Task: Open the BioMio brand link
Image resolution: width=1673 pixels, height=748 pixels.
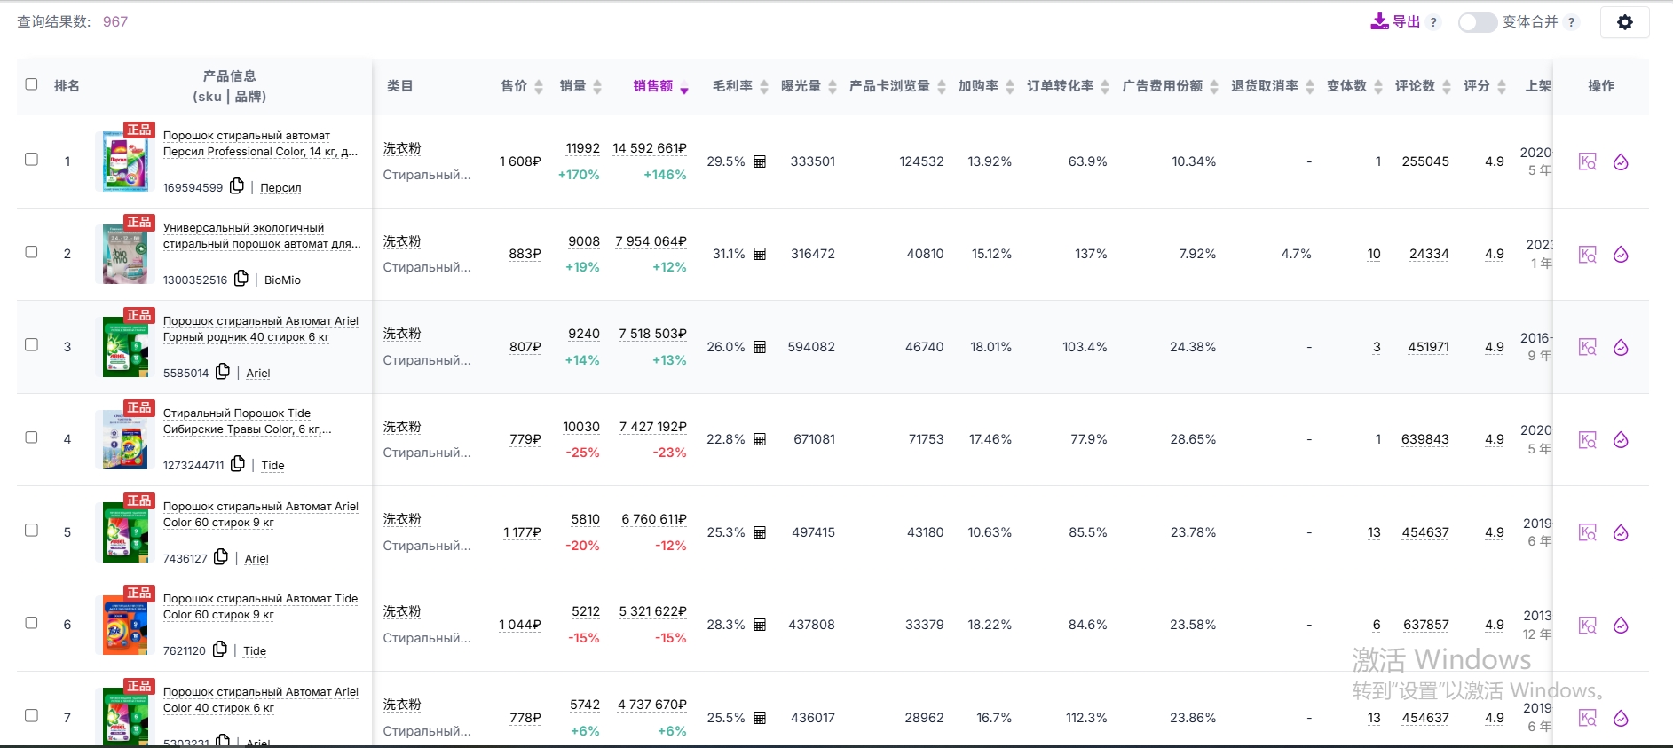Action: tap(282, 280)
